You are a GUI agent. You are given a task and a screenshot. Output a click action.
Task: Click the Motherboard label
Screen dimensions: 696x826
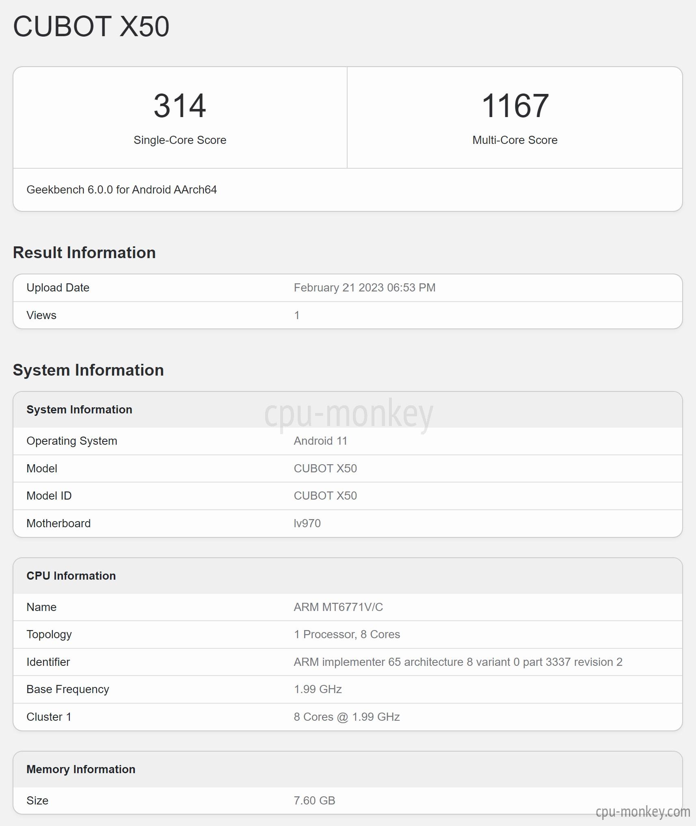pos(58,523)
